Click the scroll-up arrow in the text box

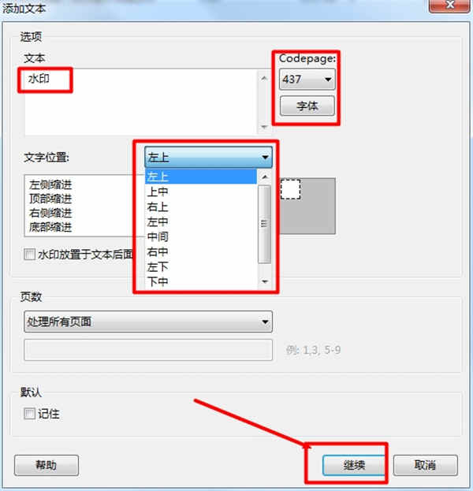click(264, 78)
